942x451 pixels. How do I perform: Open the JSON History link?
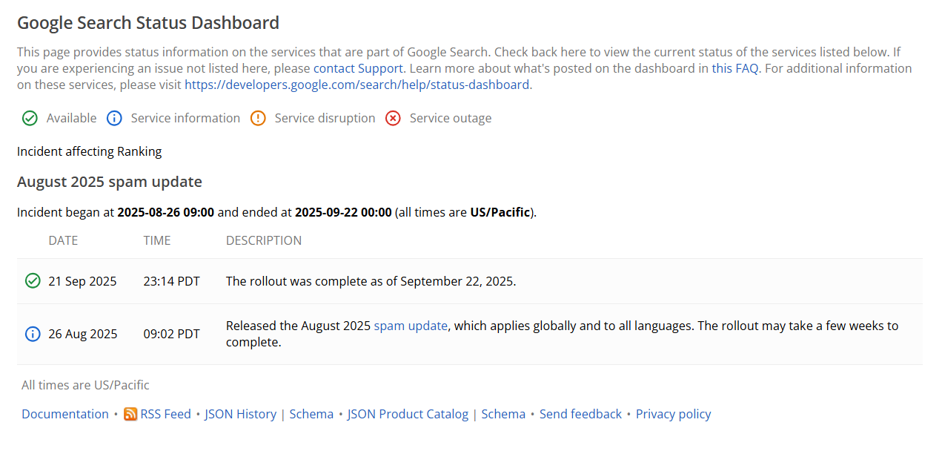[x=240, y=414]
